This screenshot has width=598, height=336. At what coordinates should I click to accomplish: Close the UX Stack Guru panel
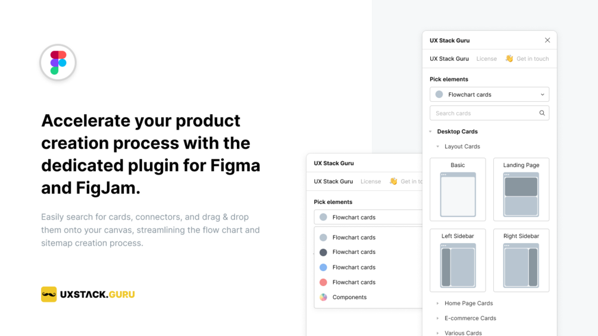(x=547, y=40)
